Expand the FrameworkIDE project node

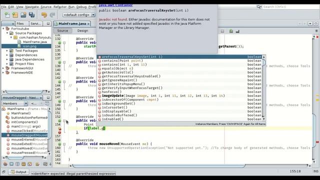pos(3,72)
